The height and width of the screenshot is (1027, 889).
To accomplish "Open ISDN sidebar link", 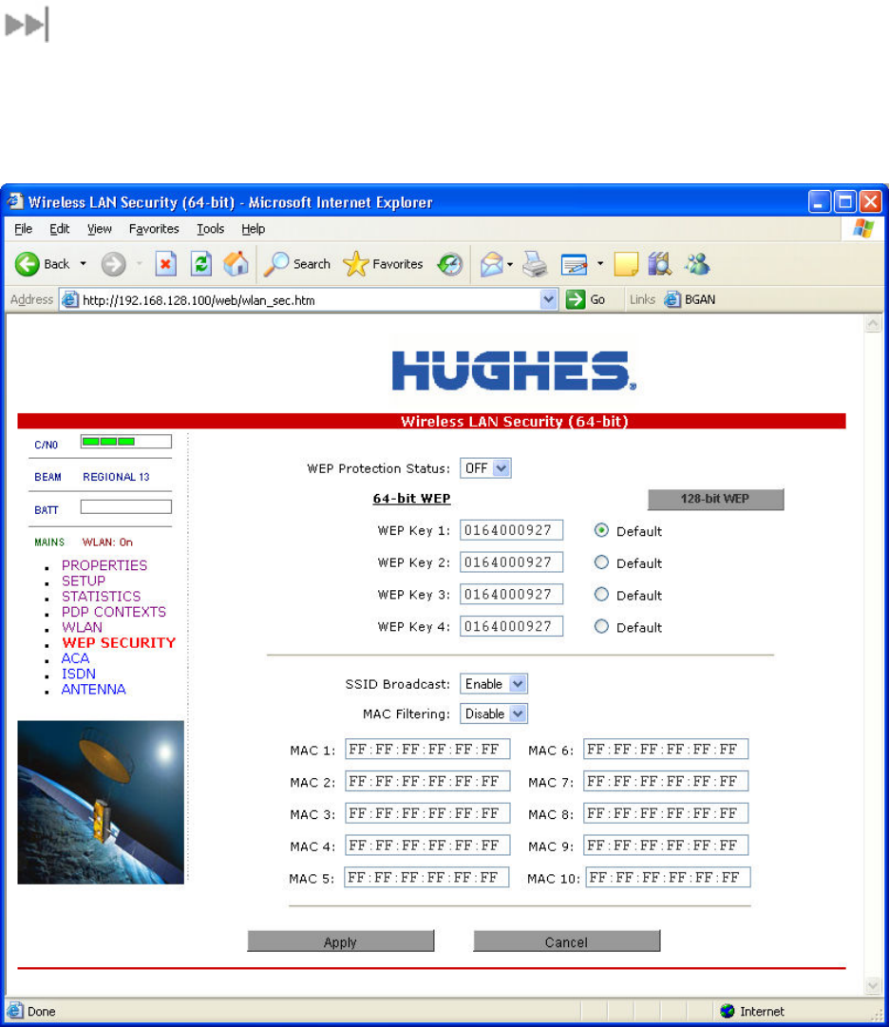I will (79, 674).
